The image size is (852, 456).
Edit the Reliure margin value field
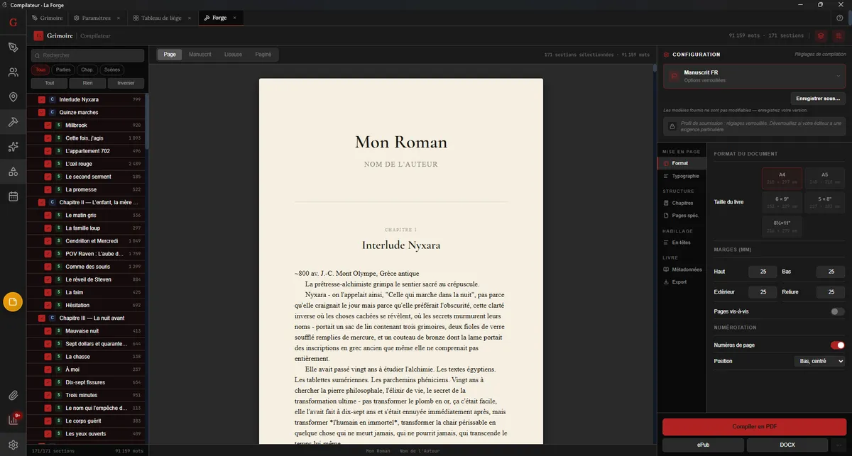pyautogui.click(x=831, y=291)
